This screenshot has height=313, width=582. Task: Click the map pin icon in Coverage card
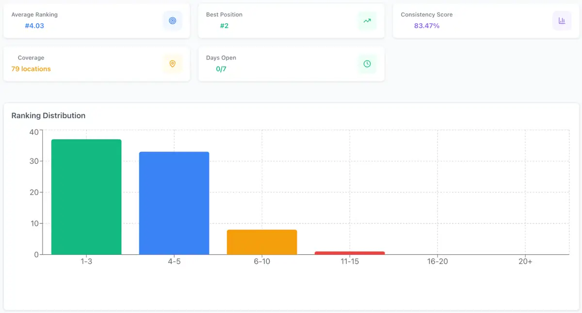172,64
